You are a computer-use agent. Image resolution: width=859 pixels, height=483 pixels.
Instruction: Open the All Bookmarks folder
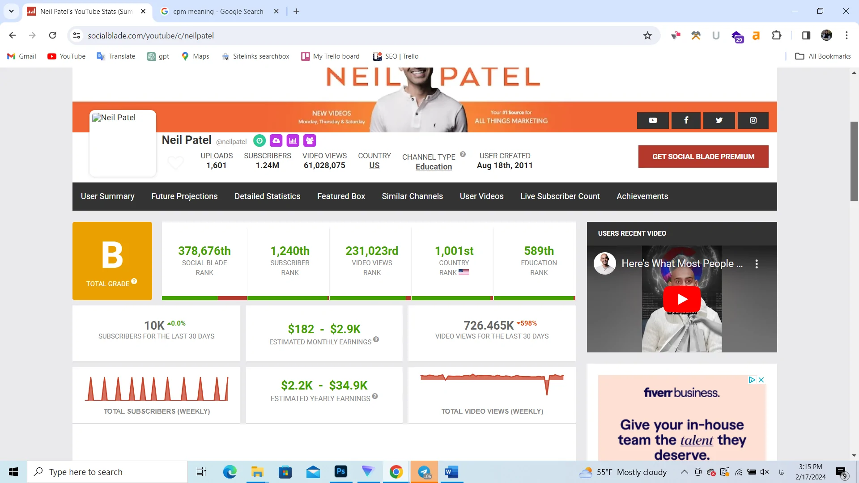(823, 56)
